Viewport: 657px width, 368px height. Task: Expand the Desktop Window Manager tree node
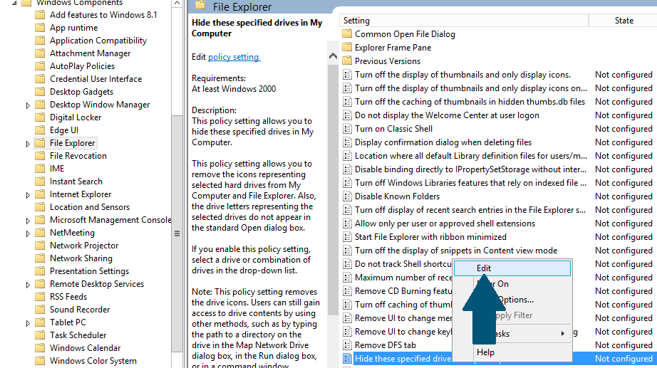coord(28,105)
